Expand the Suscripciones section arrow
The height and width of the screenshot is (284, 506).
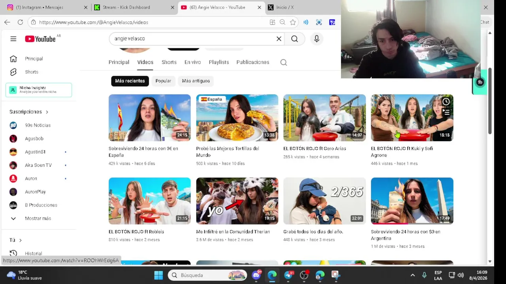47,112
